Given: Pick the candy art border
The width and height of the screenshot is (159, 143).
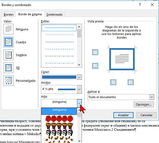Looking at the screenshot, I should [x=59, y=133].
